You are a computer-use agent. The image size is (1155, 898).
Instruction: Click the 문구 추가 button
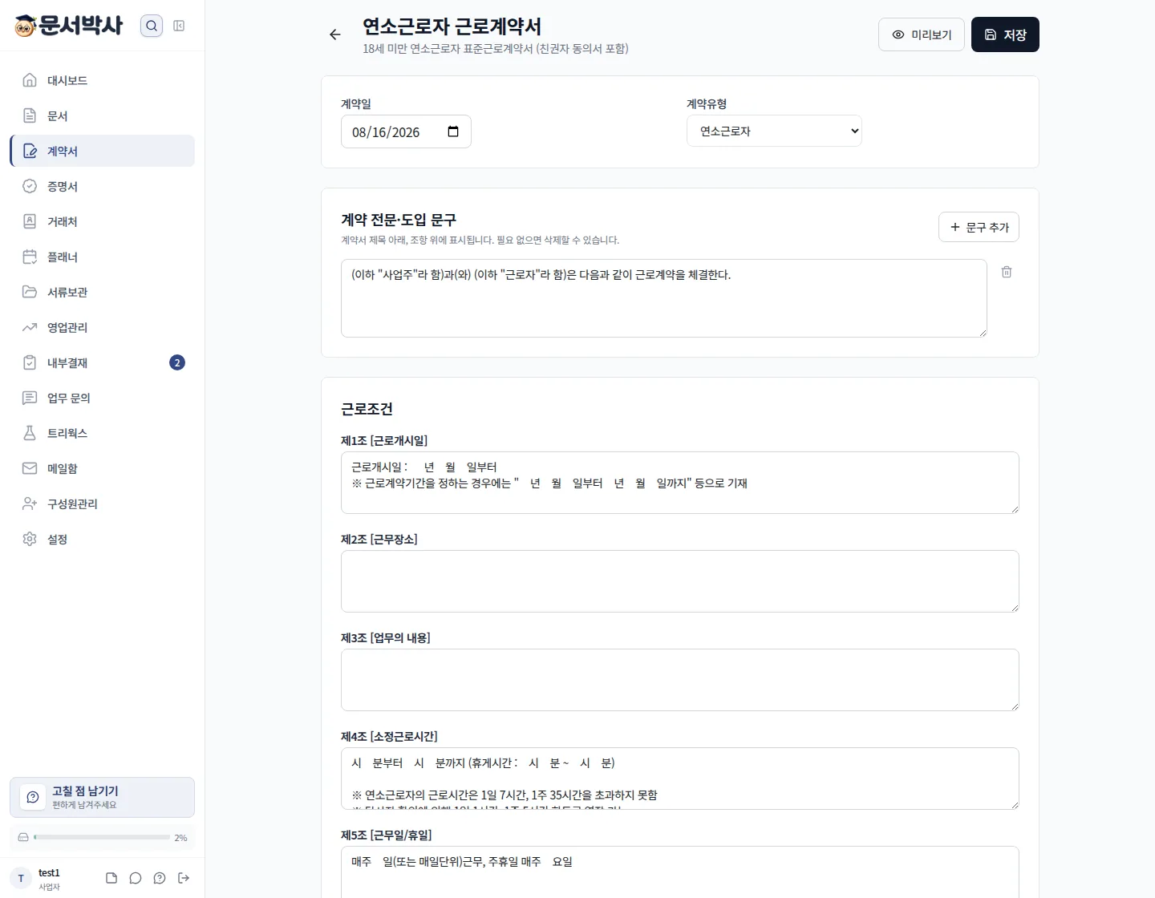[979, 227]
